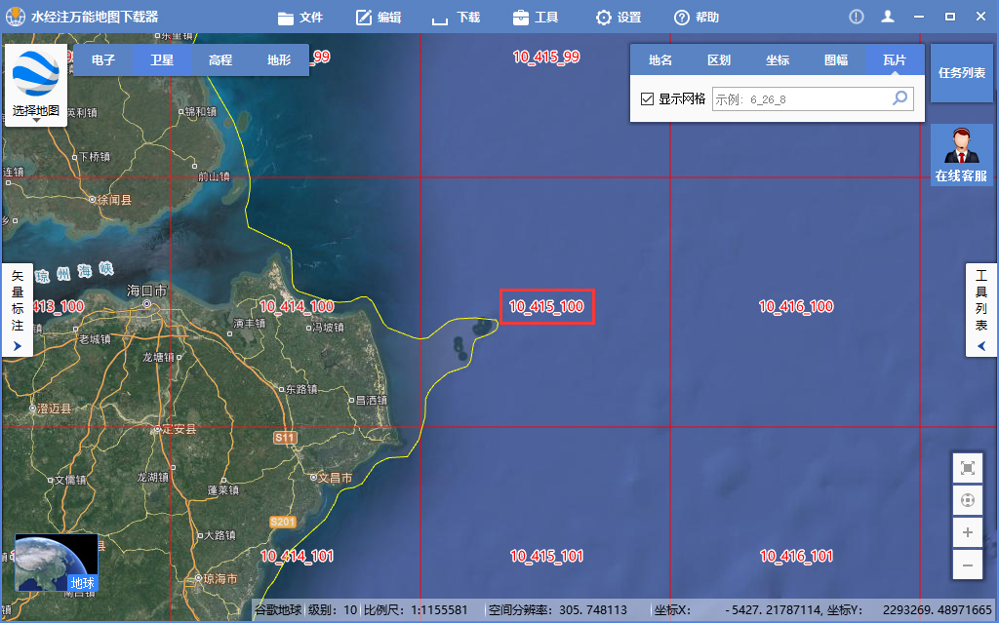Click the zoom out minus button
The image size is (999, 623).
coord(967,565)
